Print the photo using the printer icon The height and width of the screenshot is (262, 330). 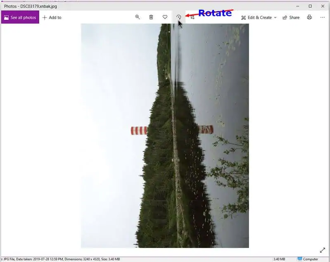click(309, 17)
